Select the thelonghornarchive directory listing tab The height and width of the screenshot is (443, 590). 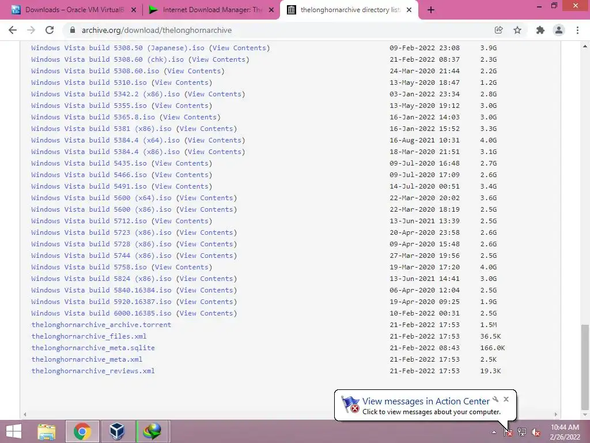tap(348, 10)
